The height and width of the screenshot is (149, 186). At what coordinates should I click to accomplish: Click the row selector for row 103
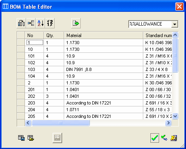coord(21,69)
